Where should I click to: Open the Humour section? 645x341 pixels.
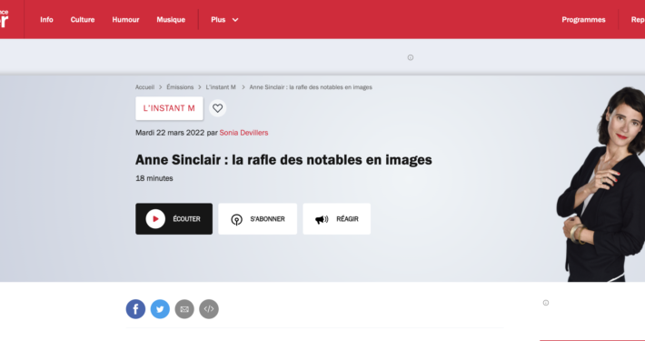(x=125, y=20)
